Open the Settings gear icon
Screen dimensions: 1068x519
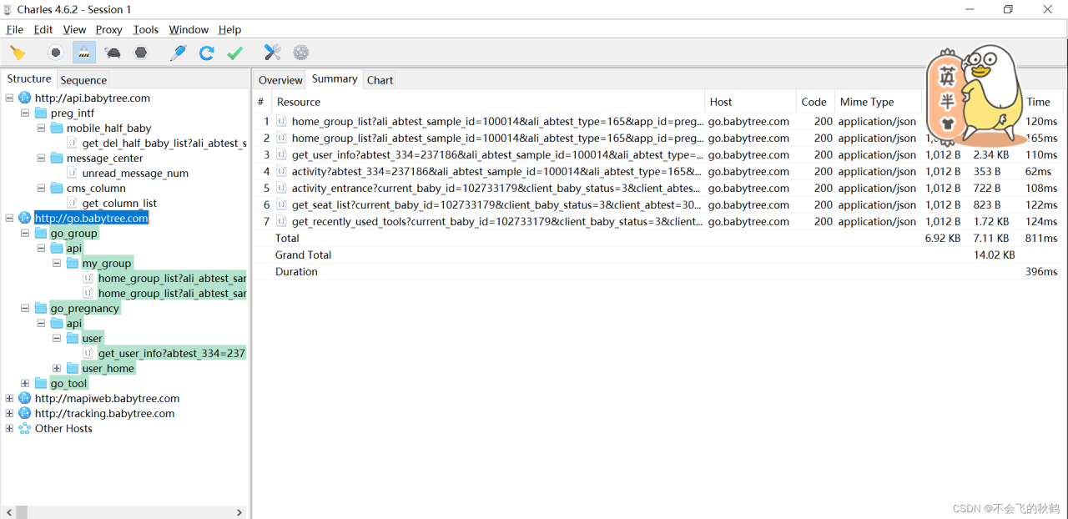tap(301, 53)
